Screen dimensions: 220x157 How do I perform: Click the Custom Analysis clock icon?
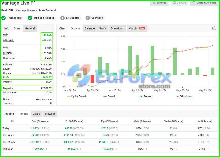[194, 3]
